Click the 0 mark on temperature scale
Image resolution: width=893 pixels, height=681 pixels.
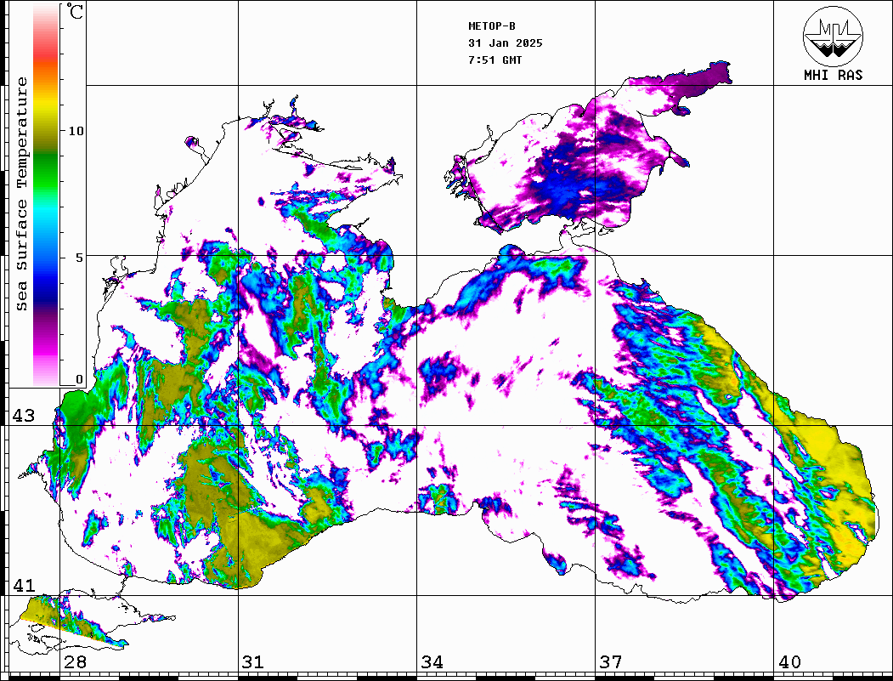pyautogui.click(x=79, y=379)
